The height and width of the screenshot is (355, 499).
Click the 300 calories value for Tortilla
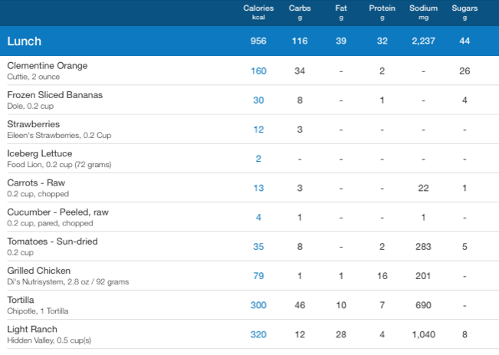[x=258, y=304]
